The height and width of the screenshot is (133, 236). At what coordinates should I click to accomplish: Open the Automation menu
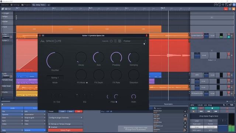(x=35, y=115)
